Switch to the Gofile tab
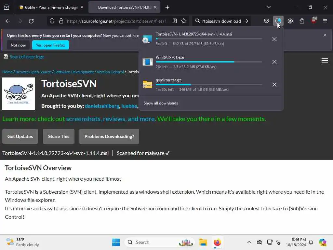The image size is (333, 250). pyautogui.click(x=48, y=7)
